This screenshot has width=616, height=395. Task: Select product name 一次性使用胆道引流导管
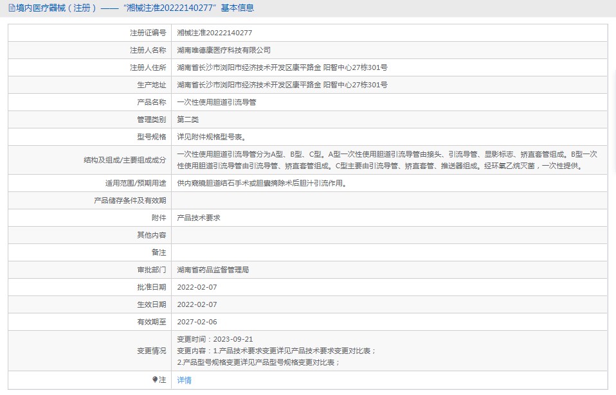[x=217, y=102]
